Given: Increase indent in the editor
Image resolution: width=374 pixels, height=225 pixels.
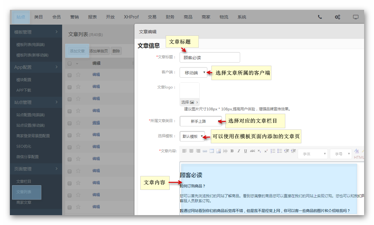Looking at the screenshot, I should tap(293, 151).
